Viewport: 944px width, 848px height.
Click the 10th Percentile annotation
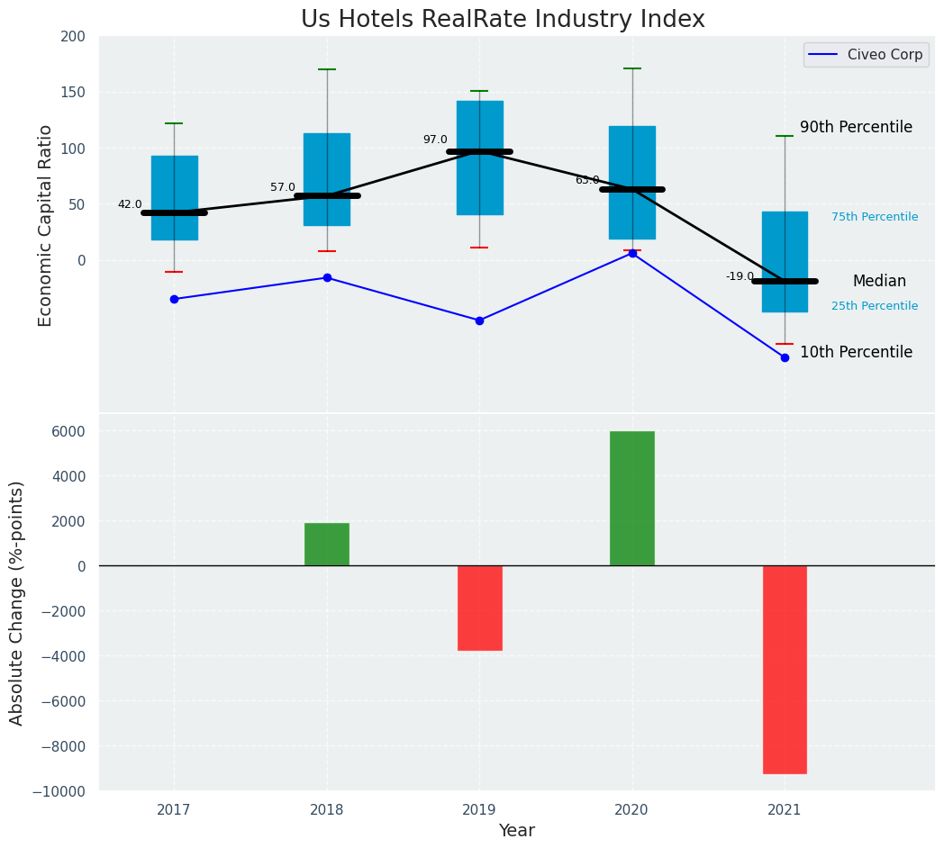tap(856, 352)
